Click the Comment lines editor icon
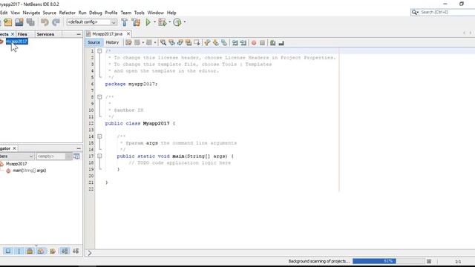 (x=272, y=43)
